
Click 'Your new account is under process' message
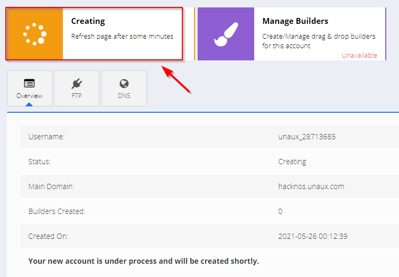(x=144, y=261)
